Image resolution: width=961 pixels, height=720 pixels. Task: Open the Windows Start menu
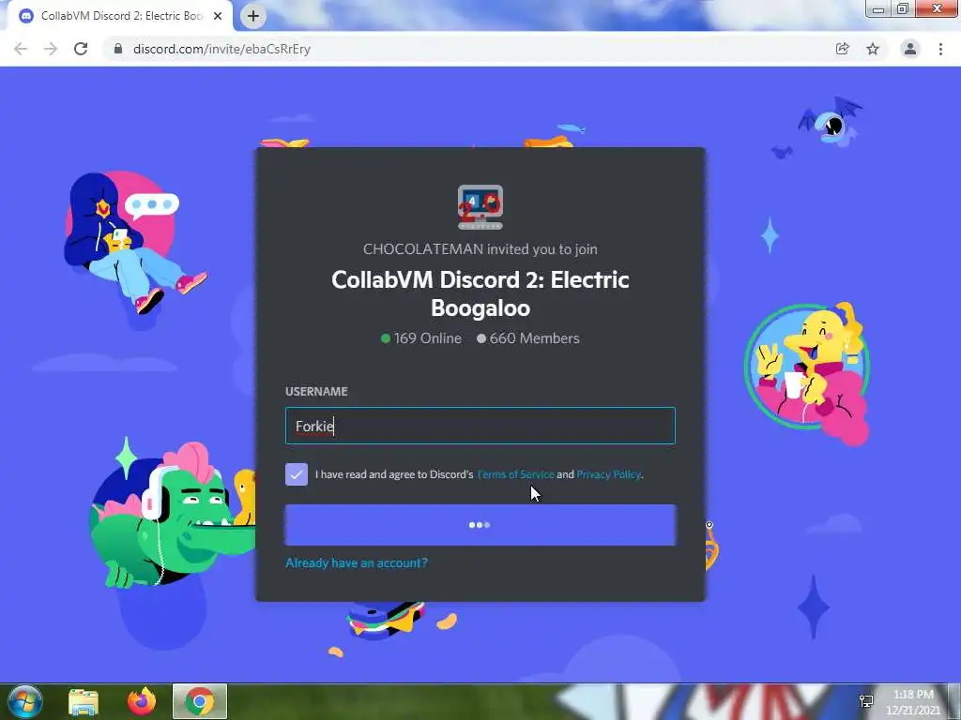pos(24,701)
